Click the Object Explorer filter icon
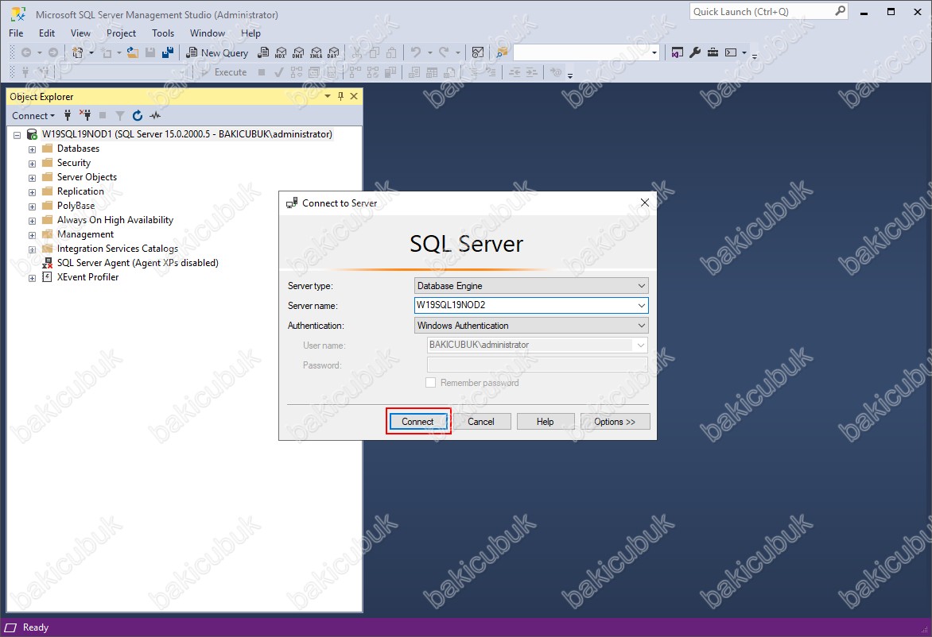This screenshot has height=637, width=932. tap(120, 116)
